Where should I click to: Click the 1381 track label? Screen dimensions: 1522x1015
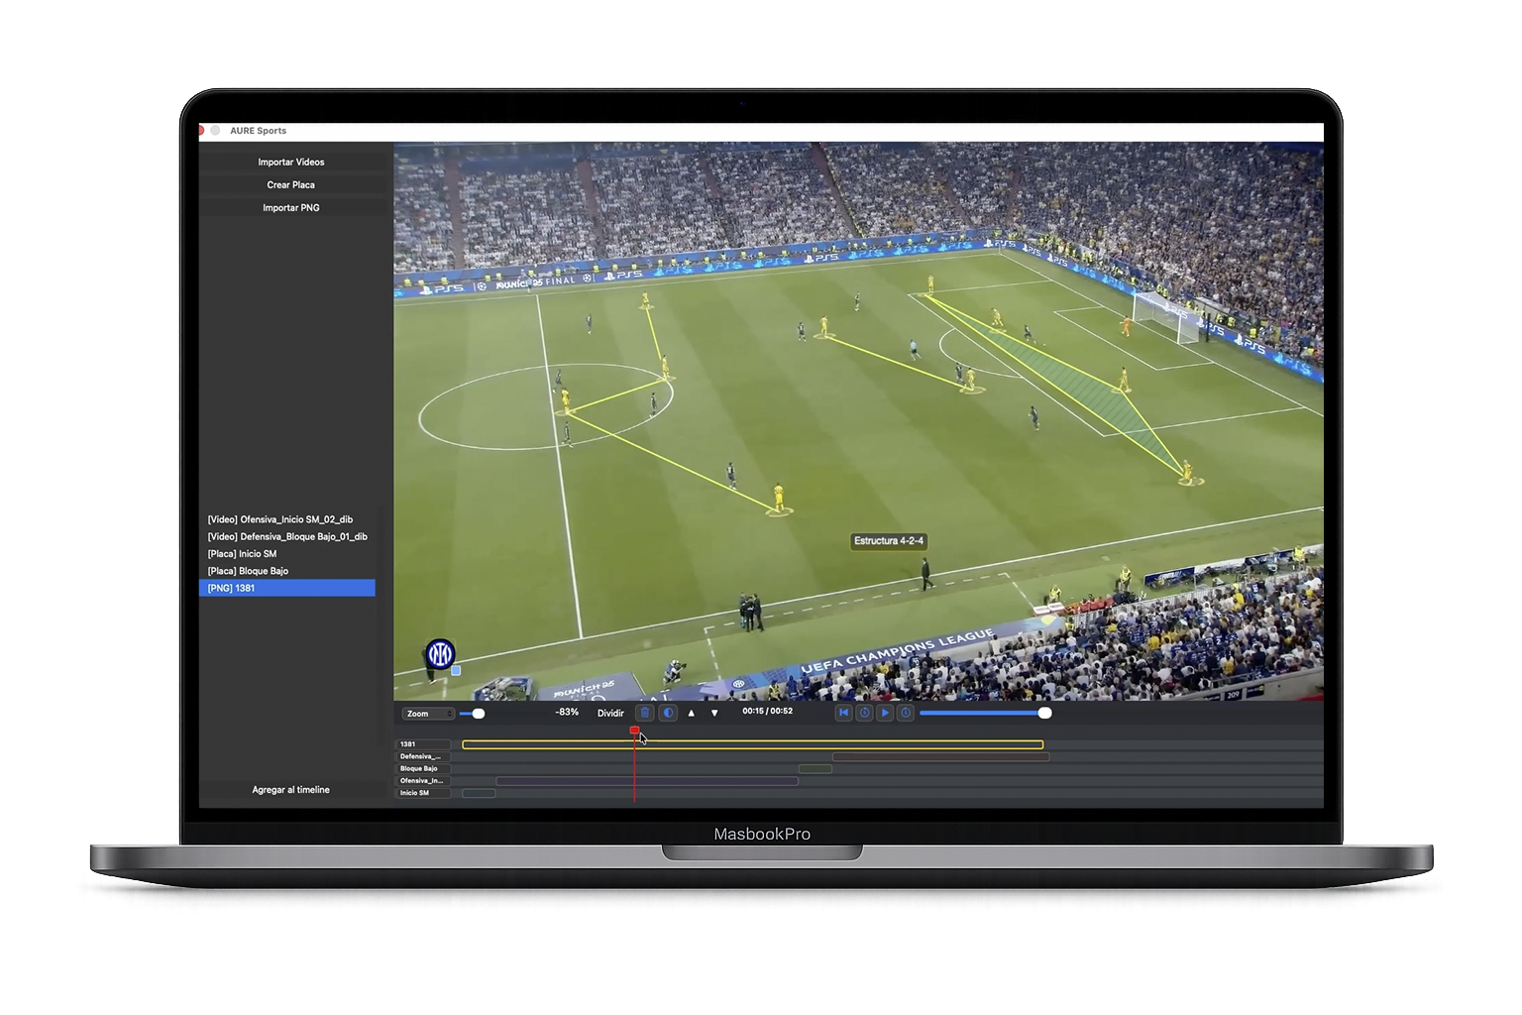click(424, 744)
